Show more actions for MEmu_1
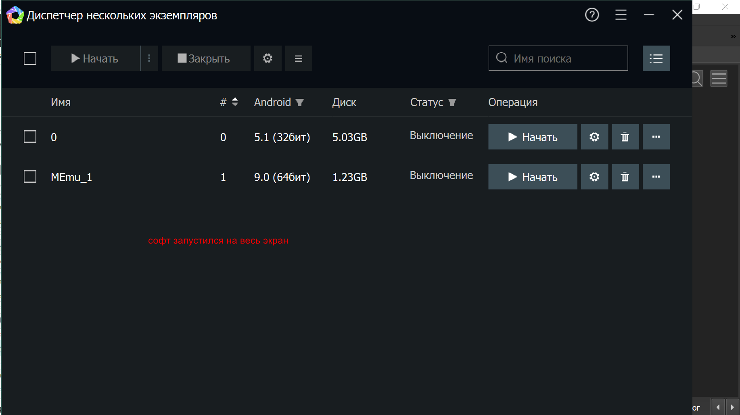 [656, 177]
